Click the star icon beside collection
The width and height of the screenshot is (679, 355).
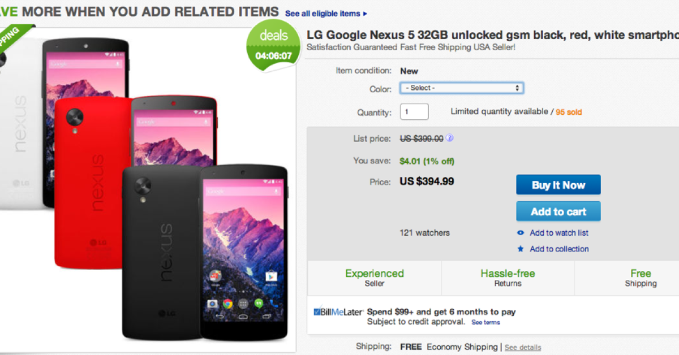point(521,249)
